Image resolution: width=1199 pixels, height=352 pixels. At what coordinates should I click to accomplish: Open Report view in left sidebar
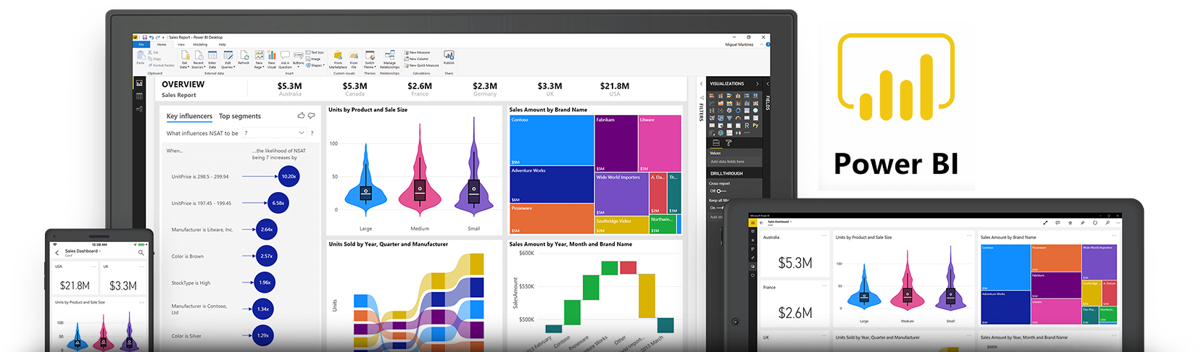point(139,83)
